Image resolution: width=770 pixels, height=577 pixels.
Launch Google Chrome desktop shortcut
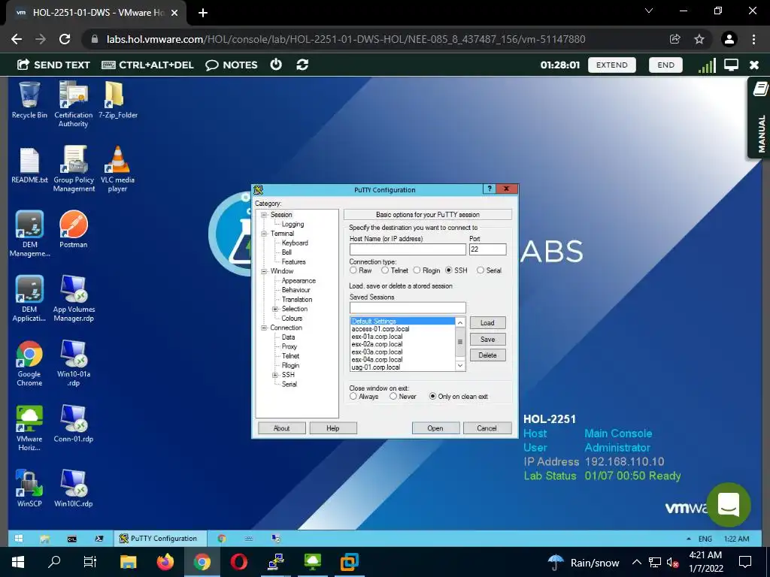pyautogui.click(x=29, y=363)
